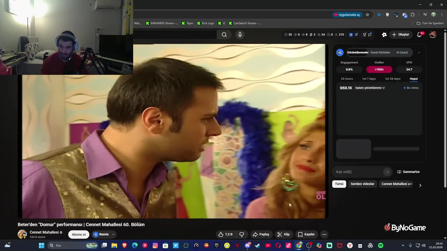Click the Oluştur create button
The image size is (447, 251).
pos(400,35)
